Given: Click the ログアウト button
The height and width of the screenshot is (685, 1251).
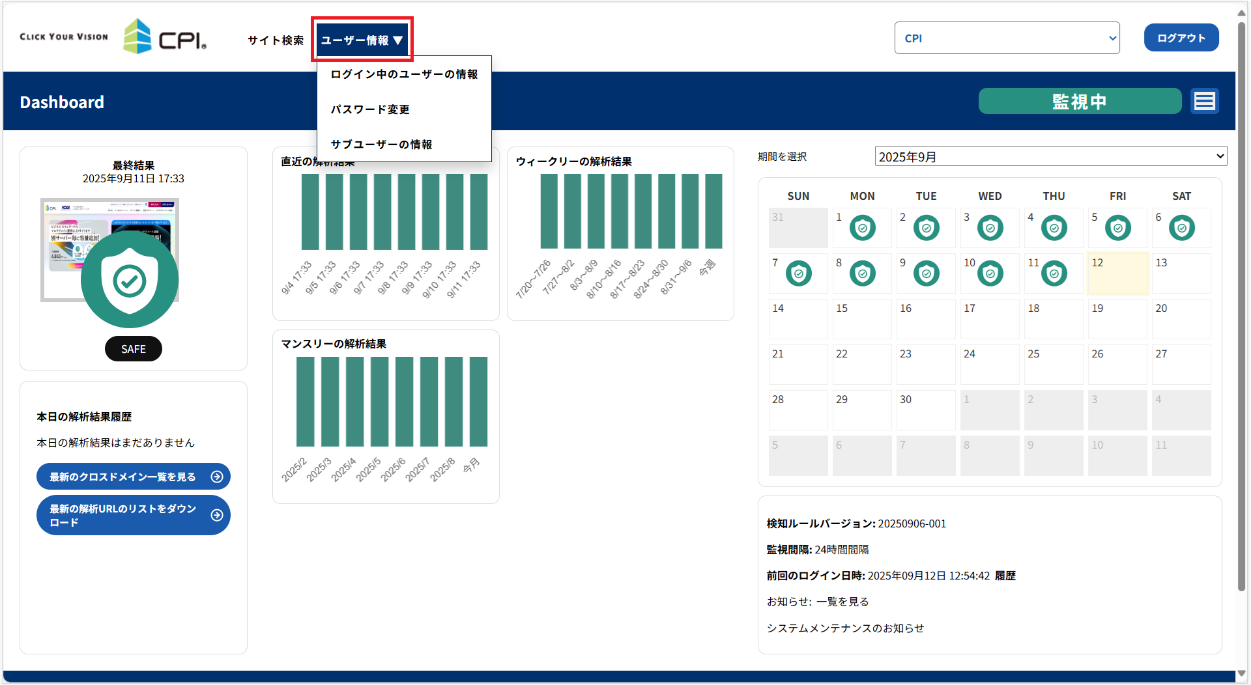Looking at the screenshot, I should pyautogui.click(x=1181, y=38).
